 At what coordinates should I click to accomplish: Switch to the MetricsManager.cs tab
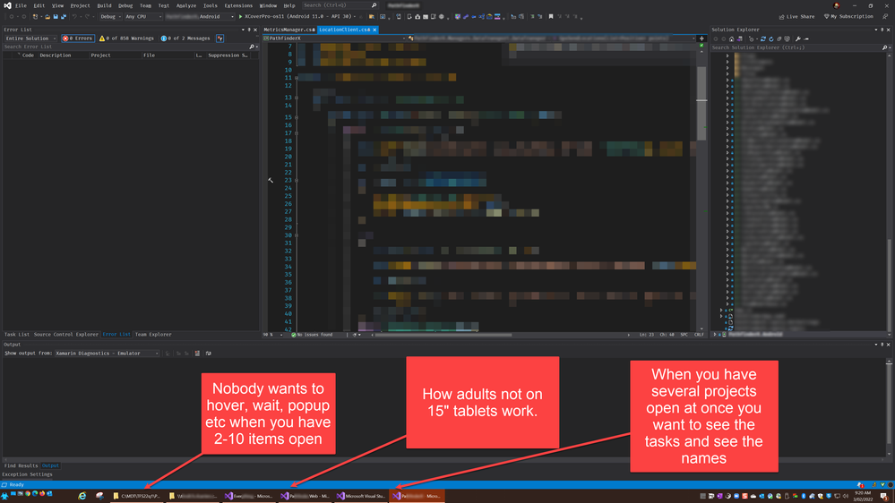coord(288,30)
